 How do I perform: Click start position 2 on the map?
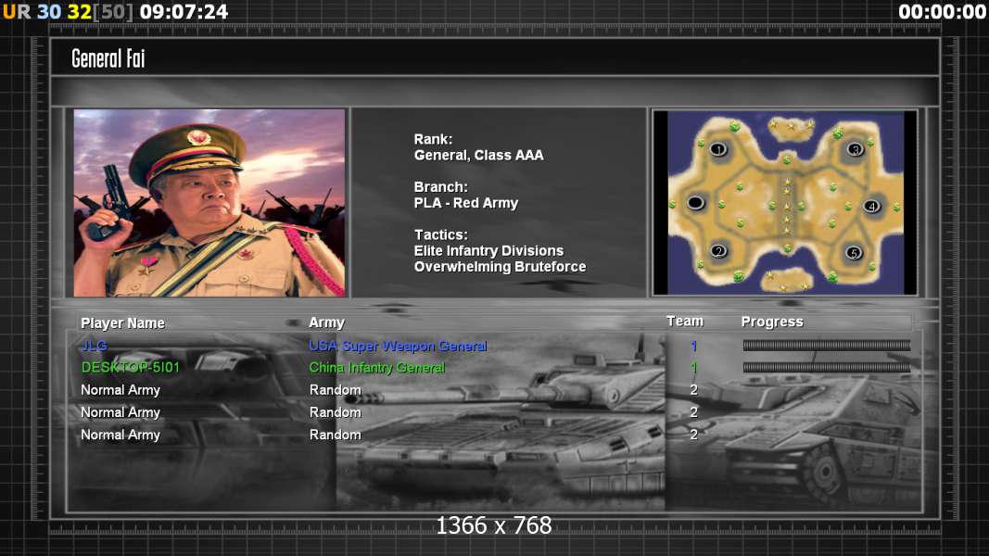click(718, 251)
